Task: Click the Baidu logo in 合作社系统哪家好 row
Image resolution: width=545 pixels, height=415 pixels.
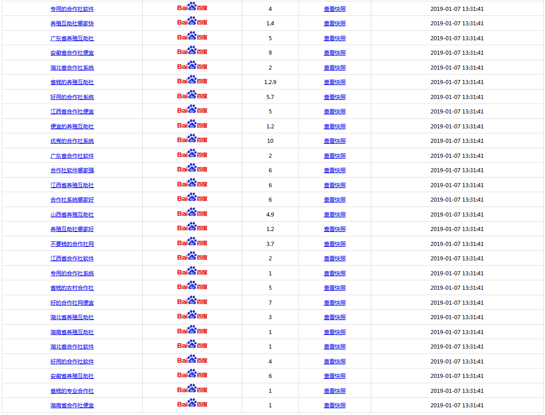Action: click(x=192, y=198)
